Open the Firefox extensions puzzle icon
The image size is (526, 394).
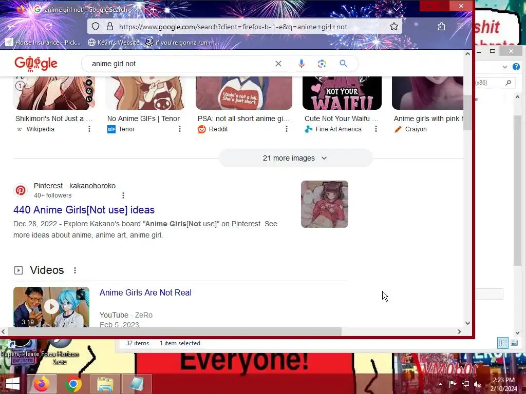click(x=441, y=27)
